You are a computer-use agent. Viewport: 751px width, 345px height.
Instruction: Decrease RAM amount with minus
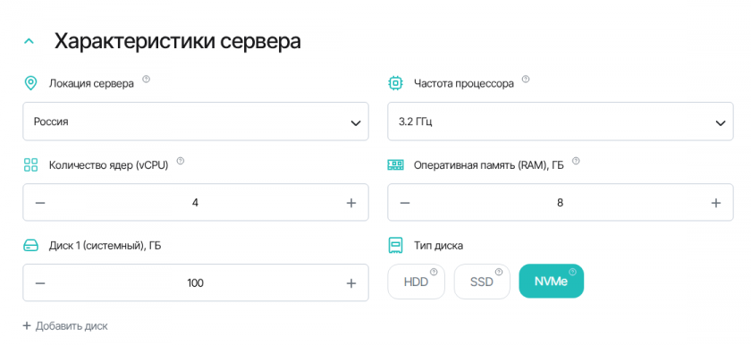[x=405, y=203]
